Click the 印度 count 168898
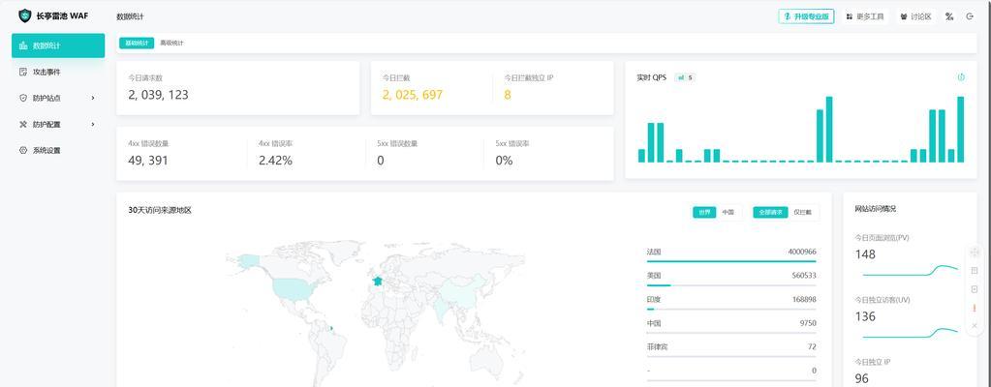The width and height of the screenshot is (991, 387). point(804,299)
